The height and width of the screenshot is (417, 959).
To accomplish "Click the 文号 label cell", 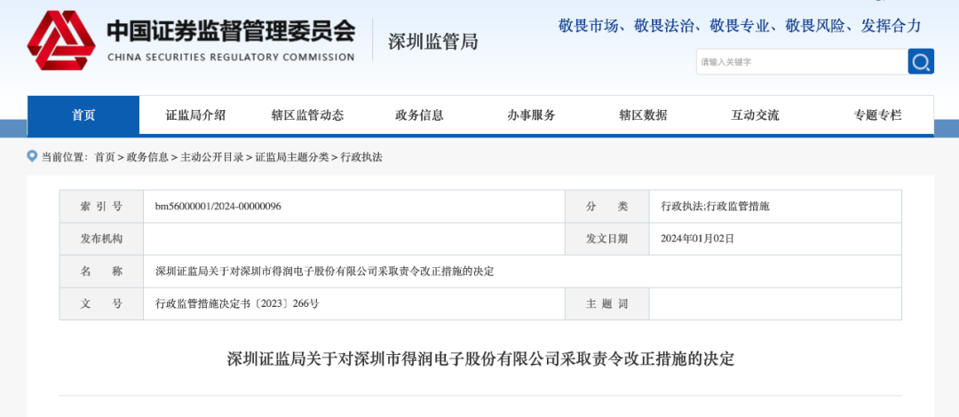I will click(x=101, y=304).
